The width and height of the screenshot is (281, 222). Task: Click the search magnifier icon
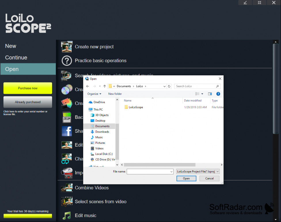217,86
